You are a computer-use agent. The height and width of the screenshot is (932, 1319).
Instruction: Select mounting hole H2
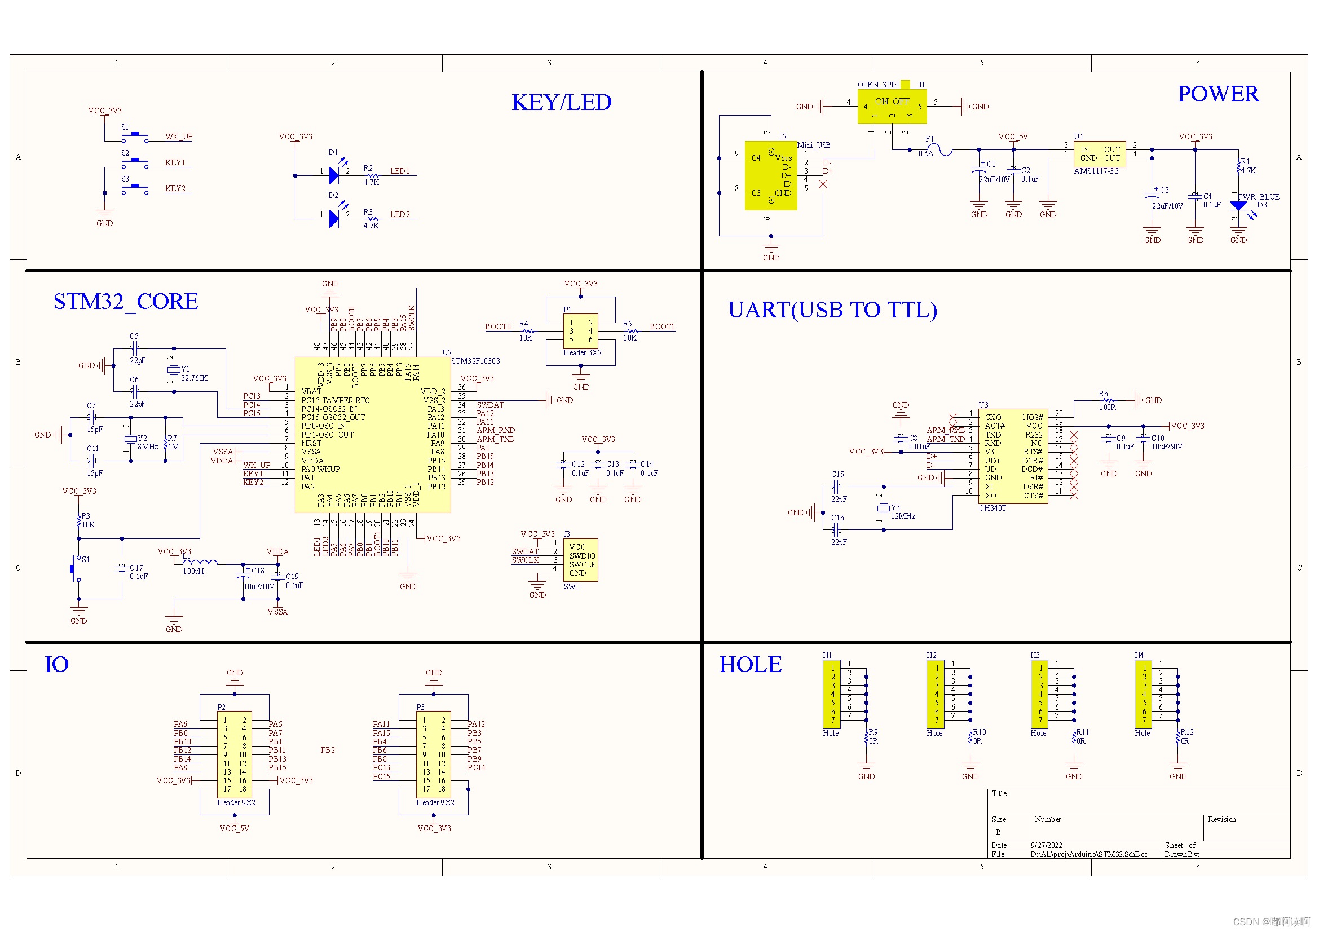pyautogui.click(x=935, y=694)
